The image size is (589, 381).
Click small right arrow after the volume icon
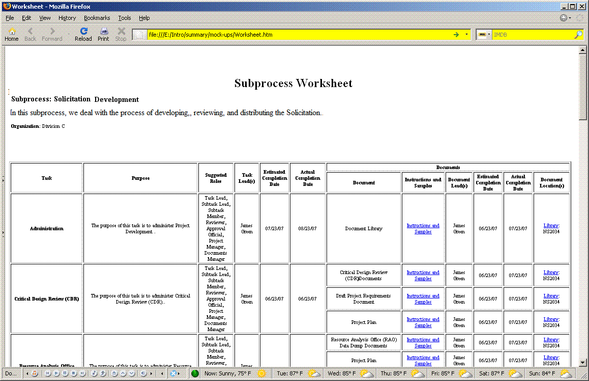coord(152,373)
